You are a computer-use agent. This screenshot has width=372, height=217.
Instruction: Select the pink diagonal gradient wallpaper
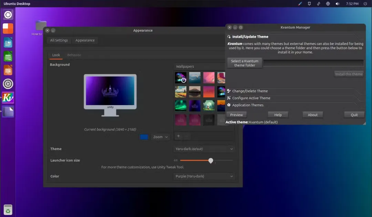[x=209, y=78]
